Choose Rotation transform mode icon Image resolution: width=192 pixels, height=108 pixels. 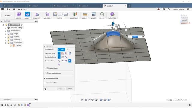click(x=66, y=53)
